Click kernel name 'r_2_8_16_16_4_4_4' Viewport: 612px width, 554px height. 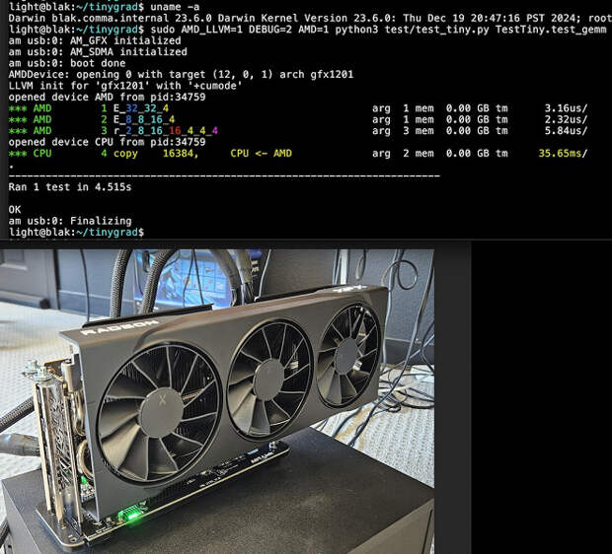(166, 131)
